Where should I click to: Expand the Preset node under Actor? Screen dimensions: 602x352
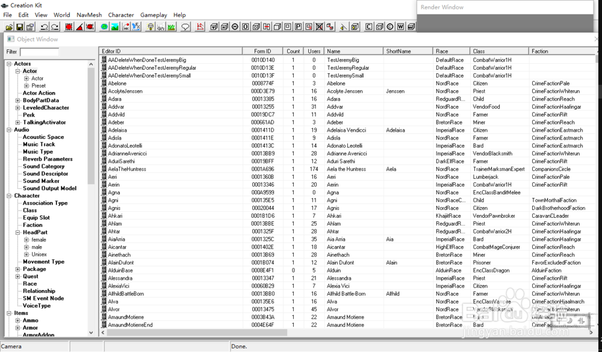click(x=26, y=85)
